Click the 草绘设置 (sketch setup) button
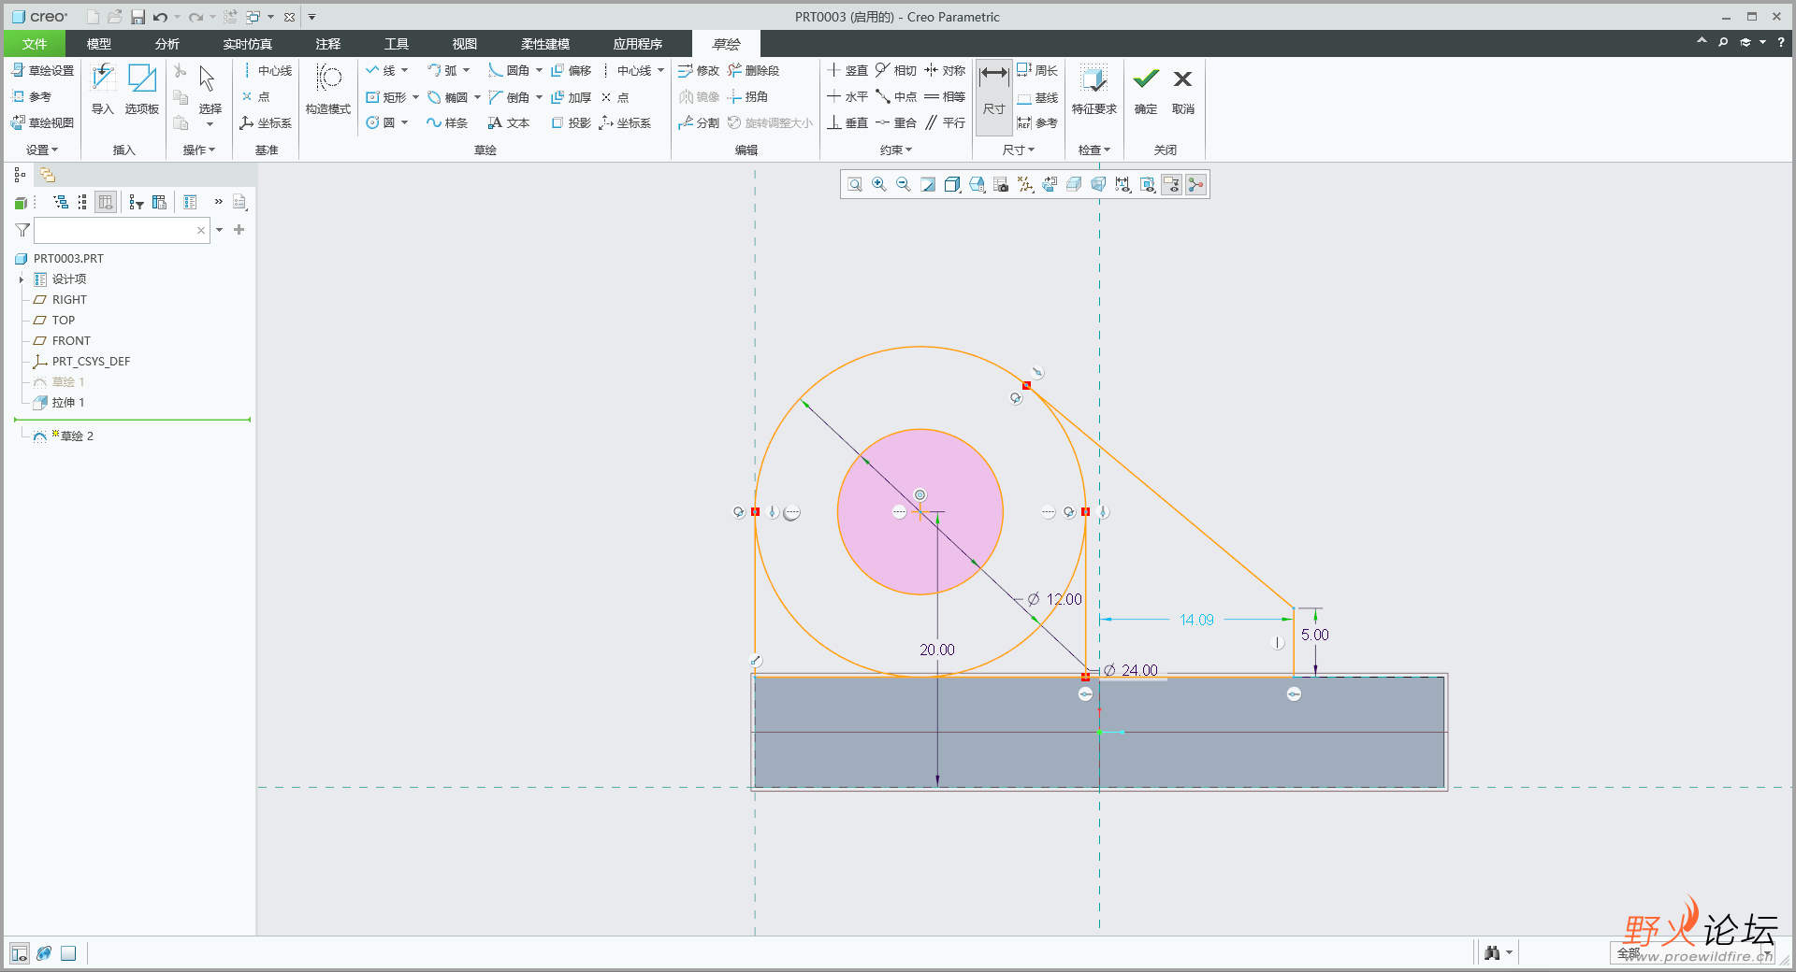The width and height of the screenshot is (1796, 972). [43, 71]
